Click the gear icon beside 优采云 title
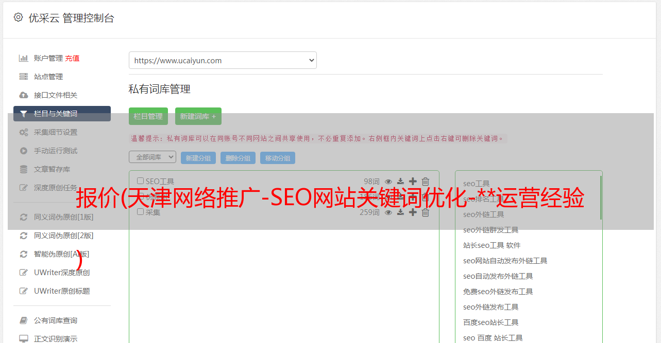The height and width of the screenshot is (343, 661). click(19, 17)
